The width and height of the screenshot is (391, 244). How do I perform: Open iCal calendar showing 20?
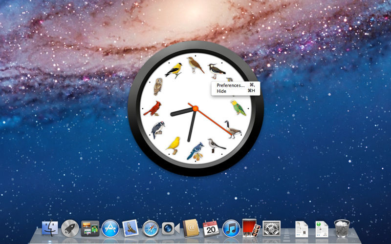(x=211, y=228)
